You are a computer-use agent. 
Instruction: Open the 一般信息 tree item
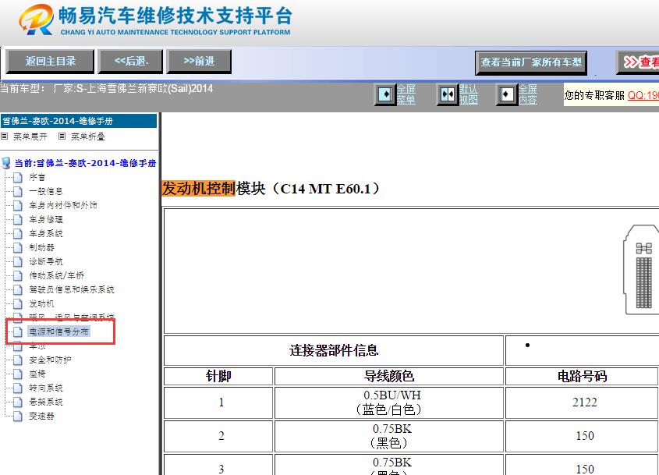point(46,191)
